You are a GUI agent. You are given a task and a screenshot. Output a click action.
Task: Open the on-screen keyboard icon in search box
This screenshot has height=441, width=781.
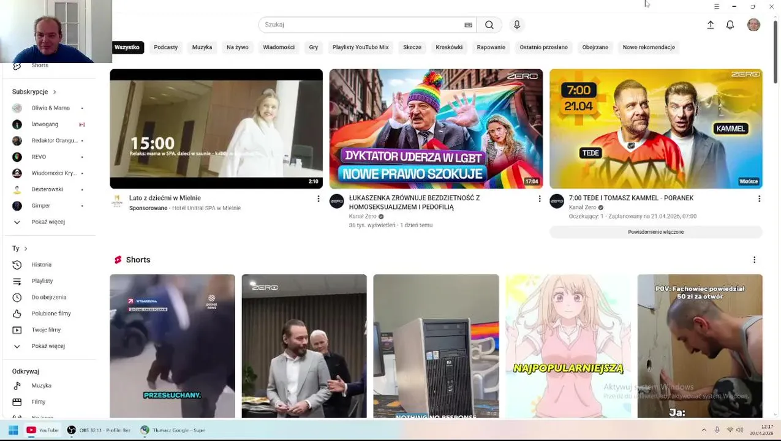[469, 25]
